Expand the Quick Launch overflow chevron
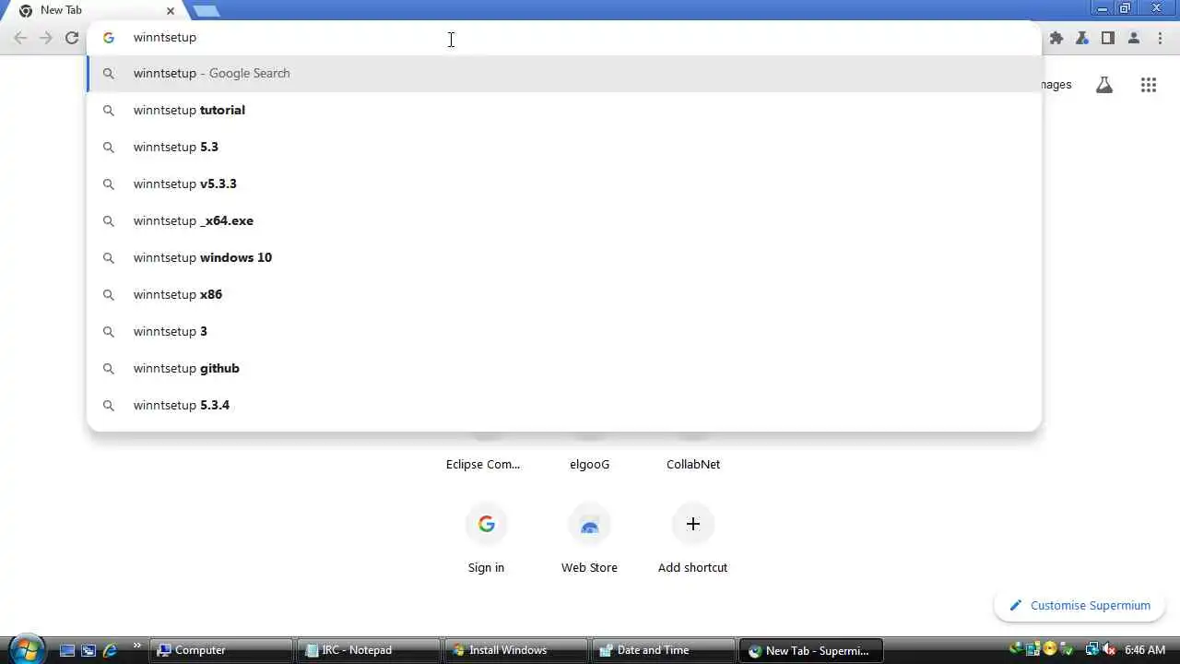This screenshot has height=664, width=1180. coord(137,646)
